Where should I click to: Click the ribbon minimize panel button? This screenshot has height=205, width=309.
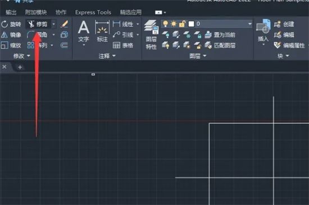coord(158,12)
